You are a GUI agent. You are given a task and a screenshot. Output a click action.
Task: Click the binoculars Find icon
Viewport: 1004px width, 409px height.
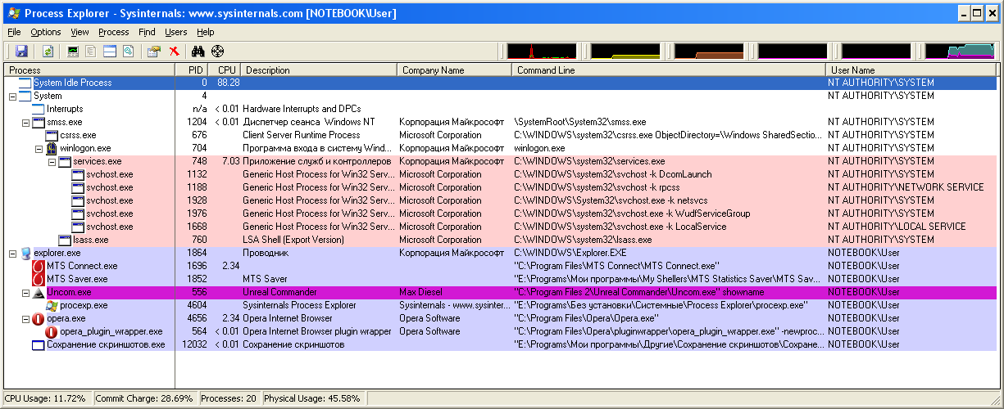(x=197, y=52)
